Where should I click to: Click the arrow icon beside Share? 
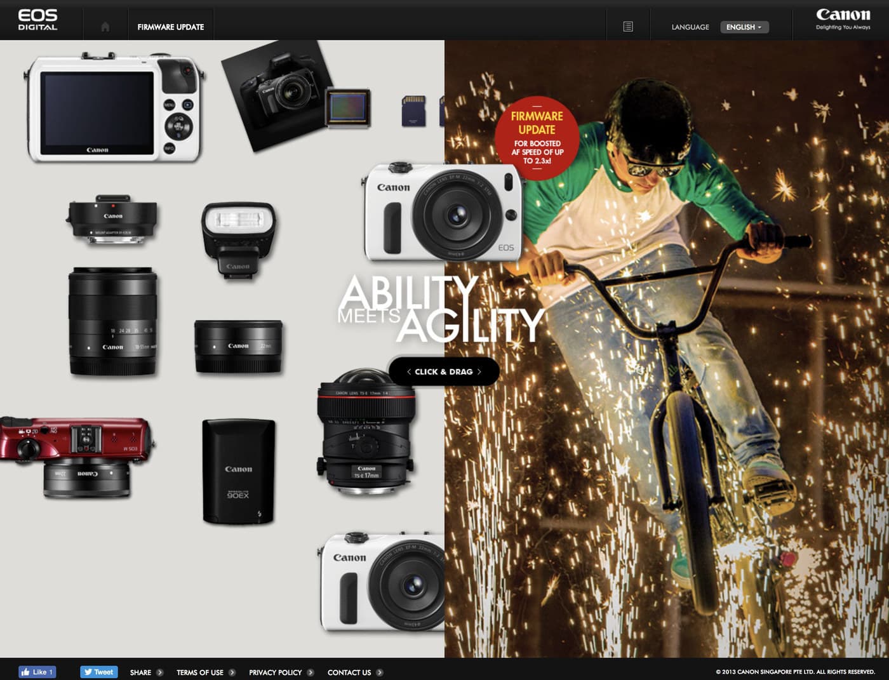(x=160, y=672)
